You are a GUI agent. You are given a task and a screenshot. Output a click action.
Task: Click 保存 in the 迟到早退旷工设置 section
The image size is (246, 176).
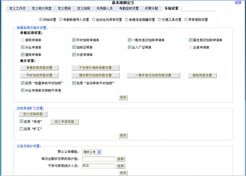tap(123, 135)
